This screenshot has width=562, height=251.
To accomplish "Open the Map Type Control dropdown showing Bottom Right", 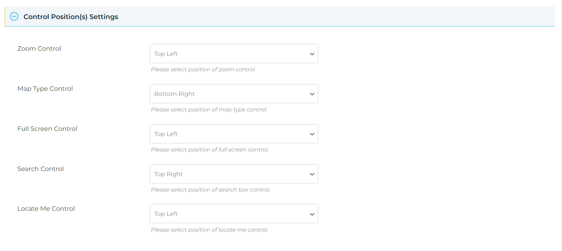I will point(234,94).
